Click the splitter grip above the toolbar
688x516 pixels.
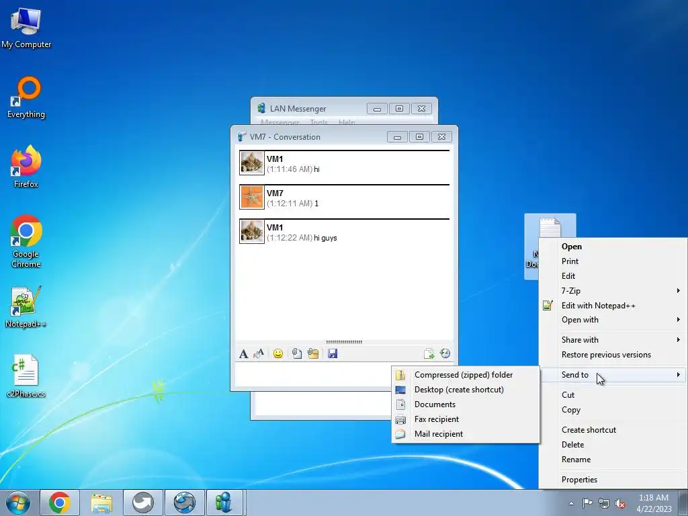click(x=344, y=342)
